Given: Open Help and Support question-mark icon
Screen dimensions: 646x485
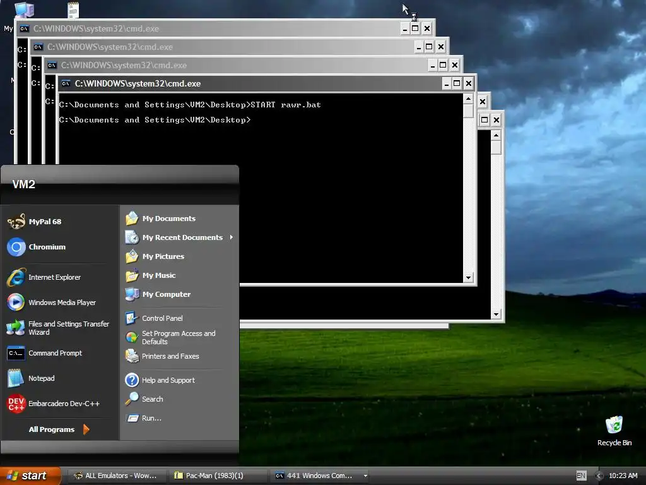Looking at the screenshot, I should 132,380.
